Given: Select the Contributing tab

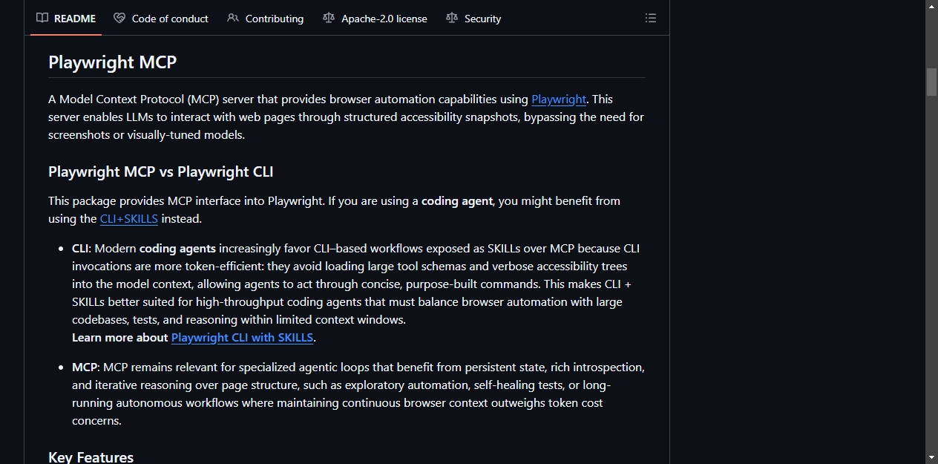Looking at the screenshot, I should tap(266, 19).
